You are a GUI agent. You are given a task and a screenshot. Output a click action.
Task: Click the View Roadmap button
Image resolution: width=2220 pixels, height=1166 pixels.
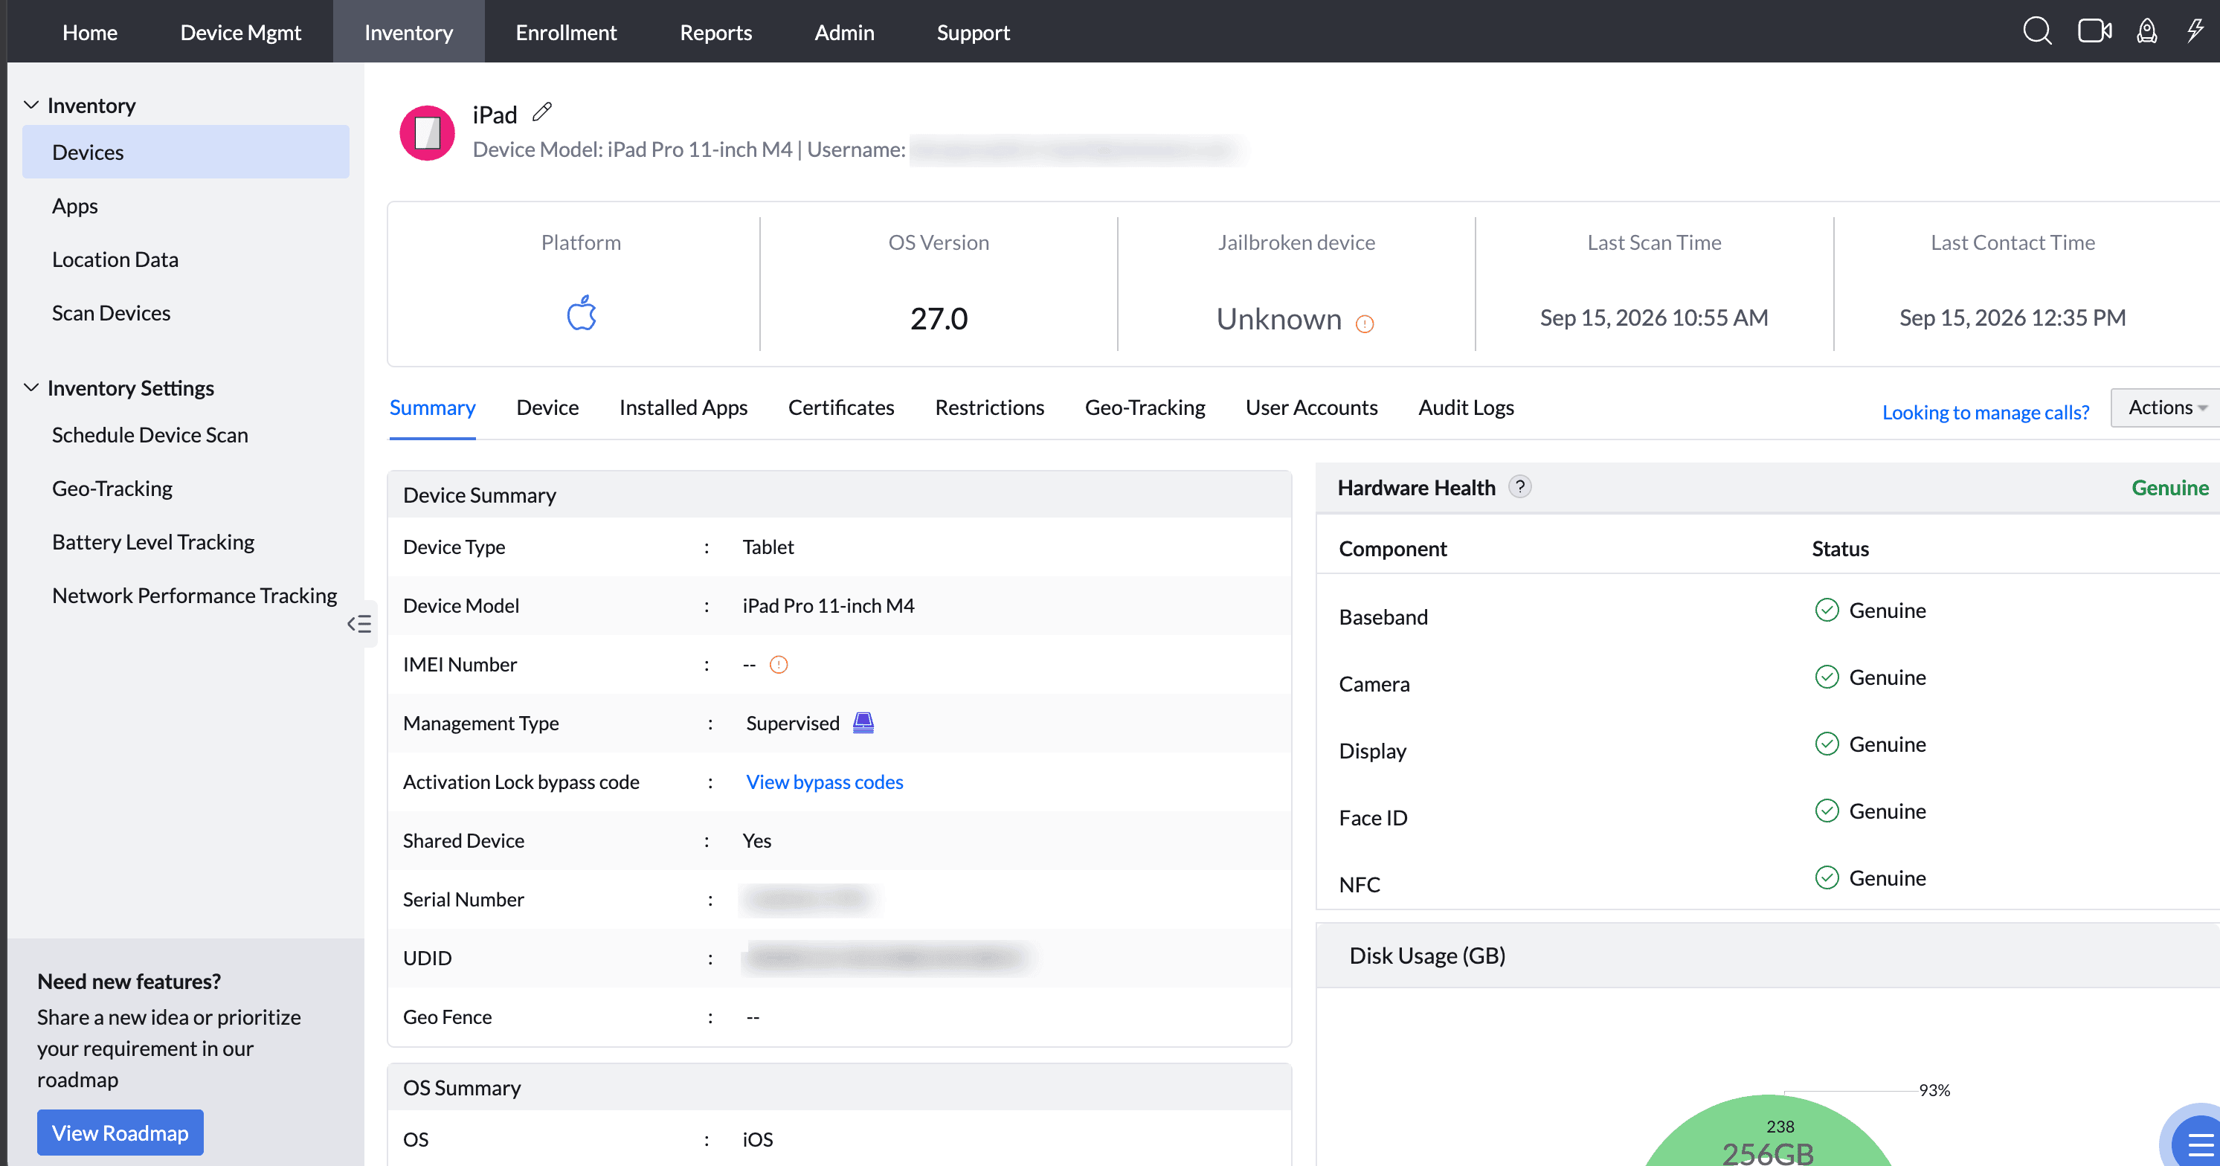[120, 1133]
